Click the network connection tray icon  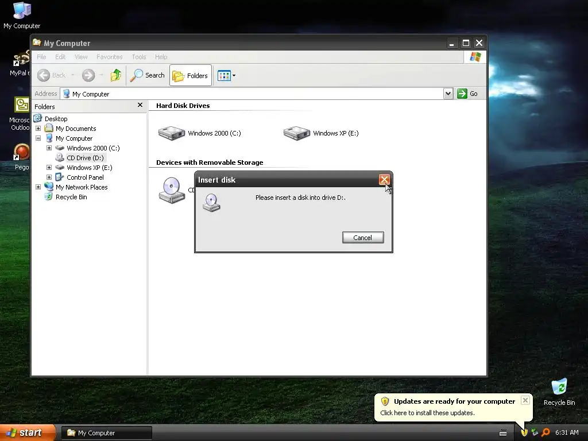click(535, 433)
